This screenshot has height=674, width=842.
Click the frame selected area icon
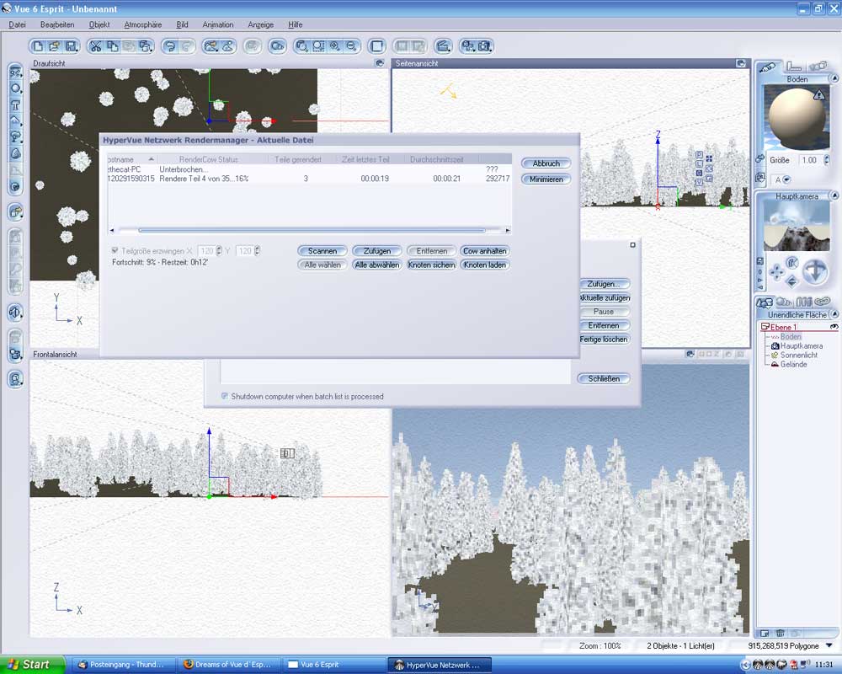318,47
